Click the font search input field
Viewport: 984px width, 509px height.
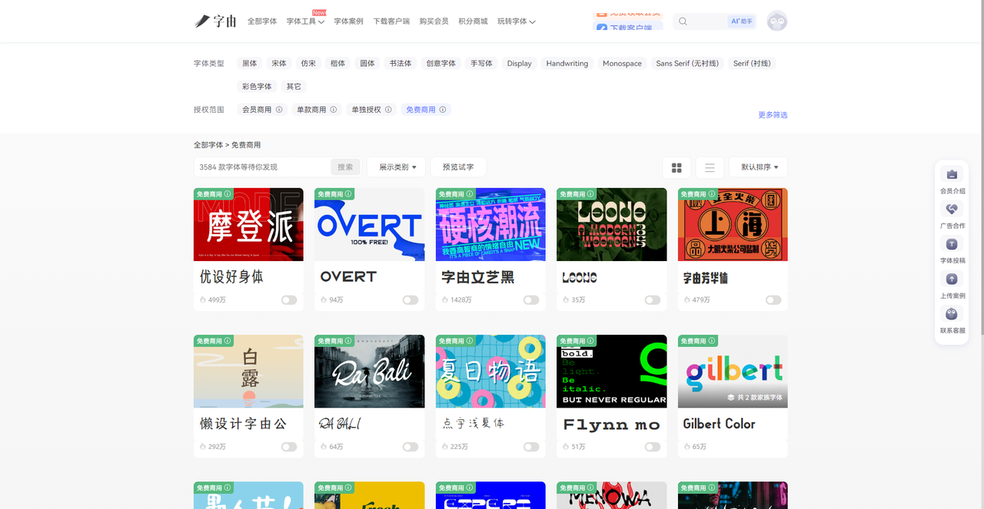pos(261,167)
